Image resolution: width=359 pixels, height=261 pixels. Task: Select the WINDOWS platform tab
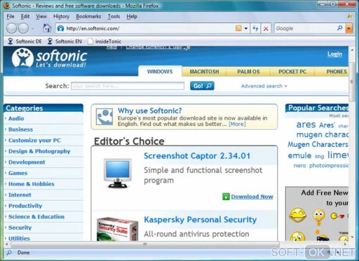click(x=160, y=72)
